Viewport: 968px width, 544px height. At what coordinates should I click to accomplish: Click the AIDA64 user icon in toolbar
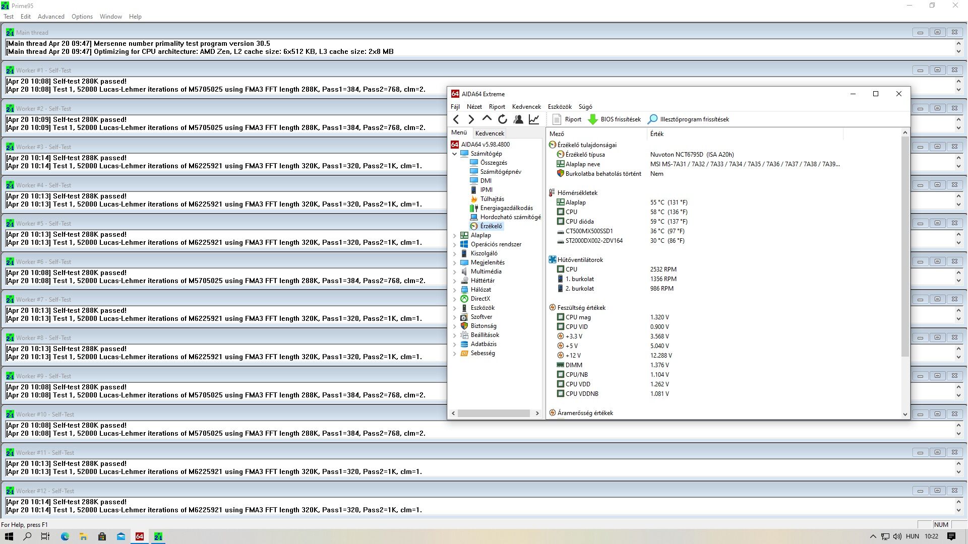click(518, 119)
